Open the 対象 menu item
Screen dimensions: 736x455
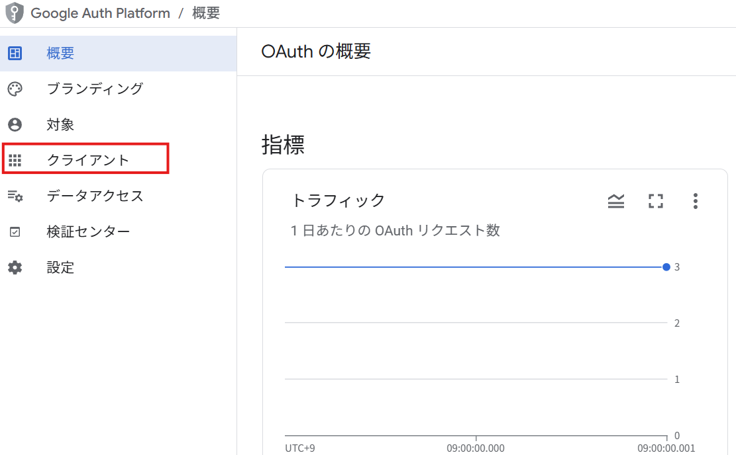click(119, 124)
